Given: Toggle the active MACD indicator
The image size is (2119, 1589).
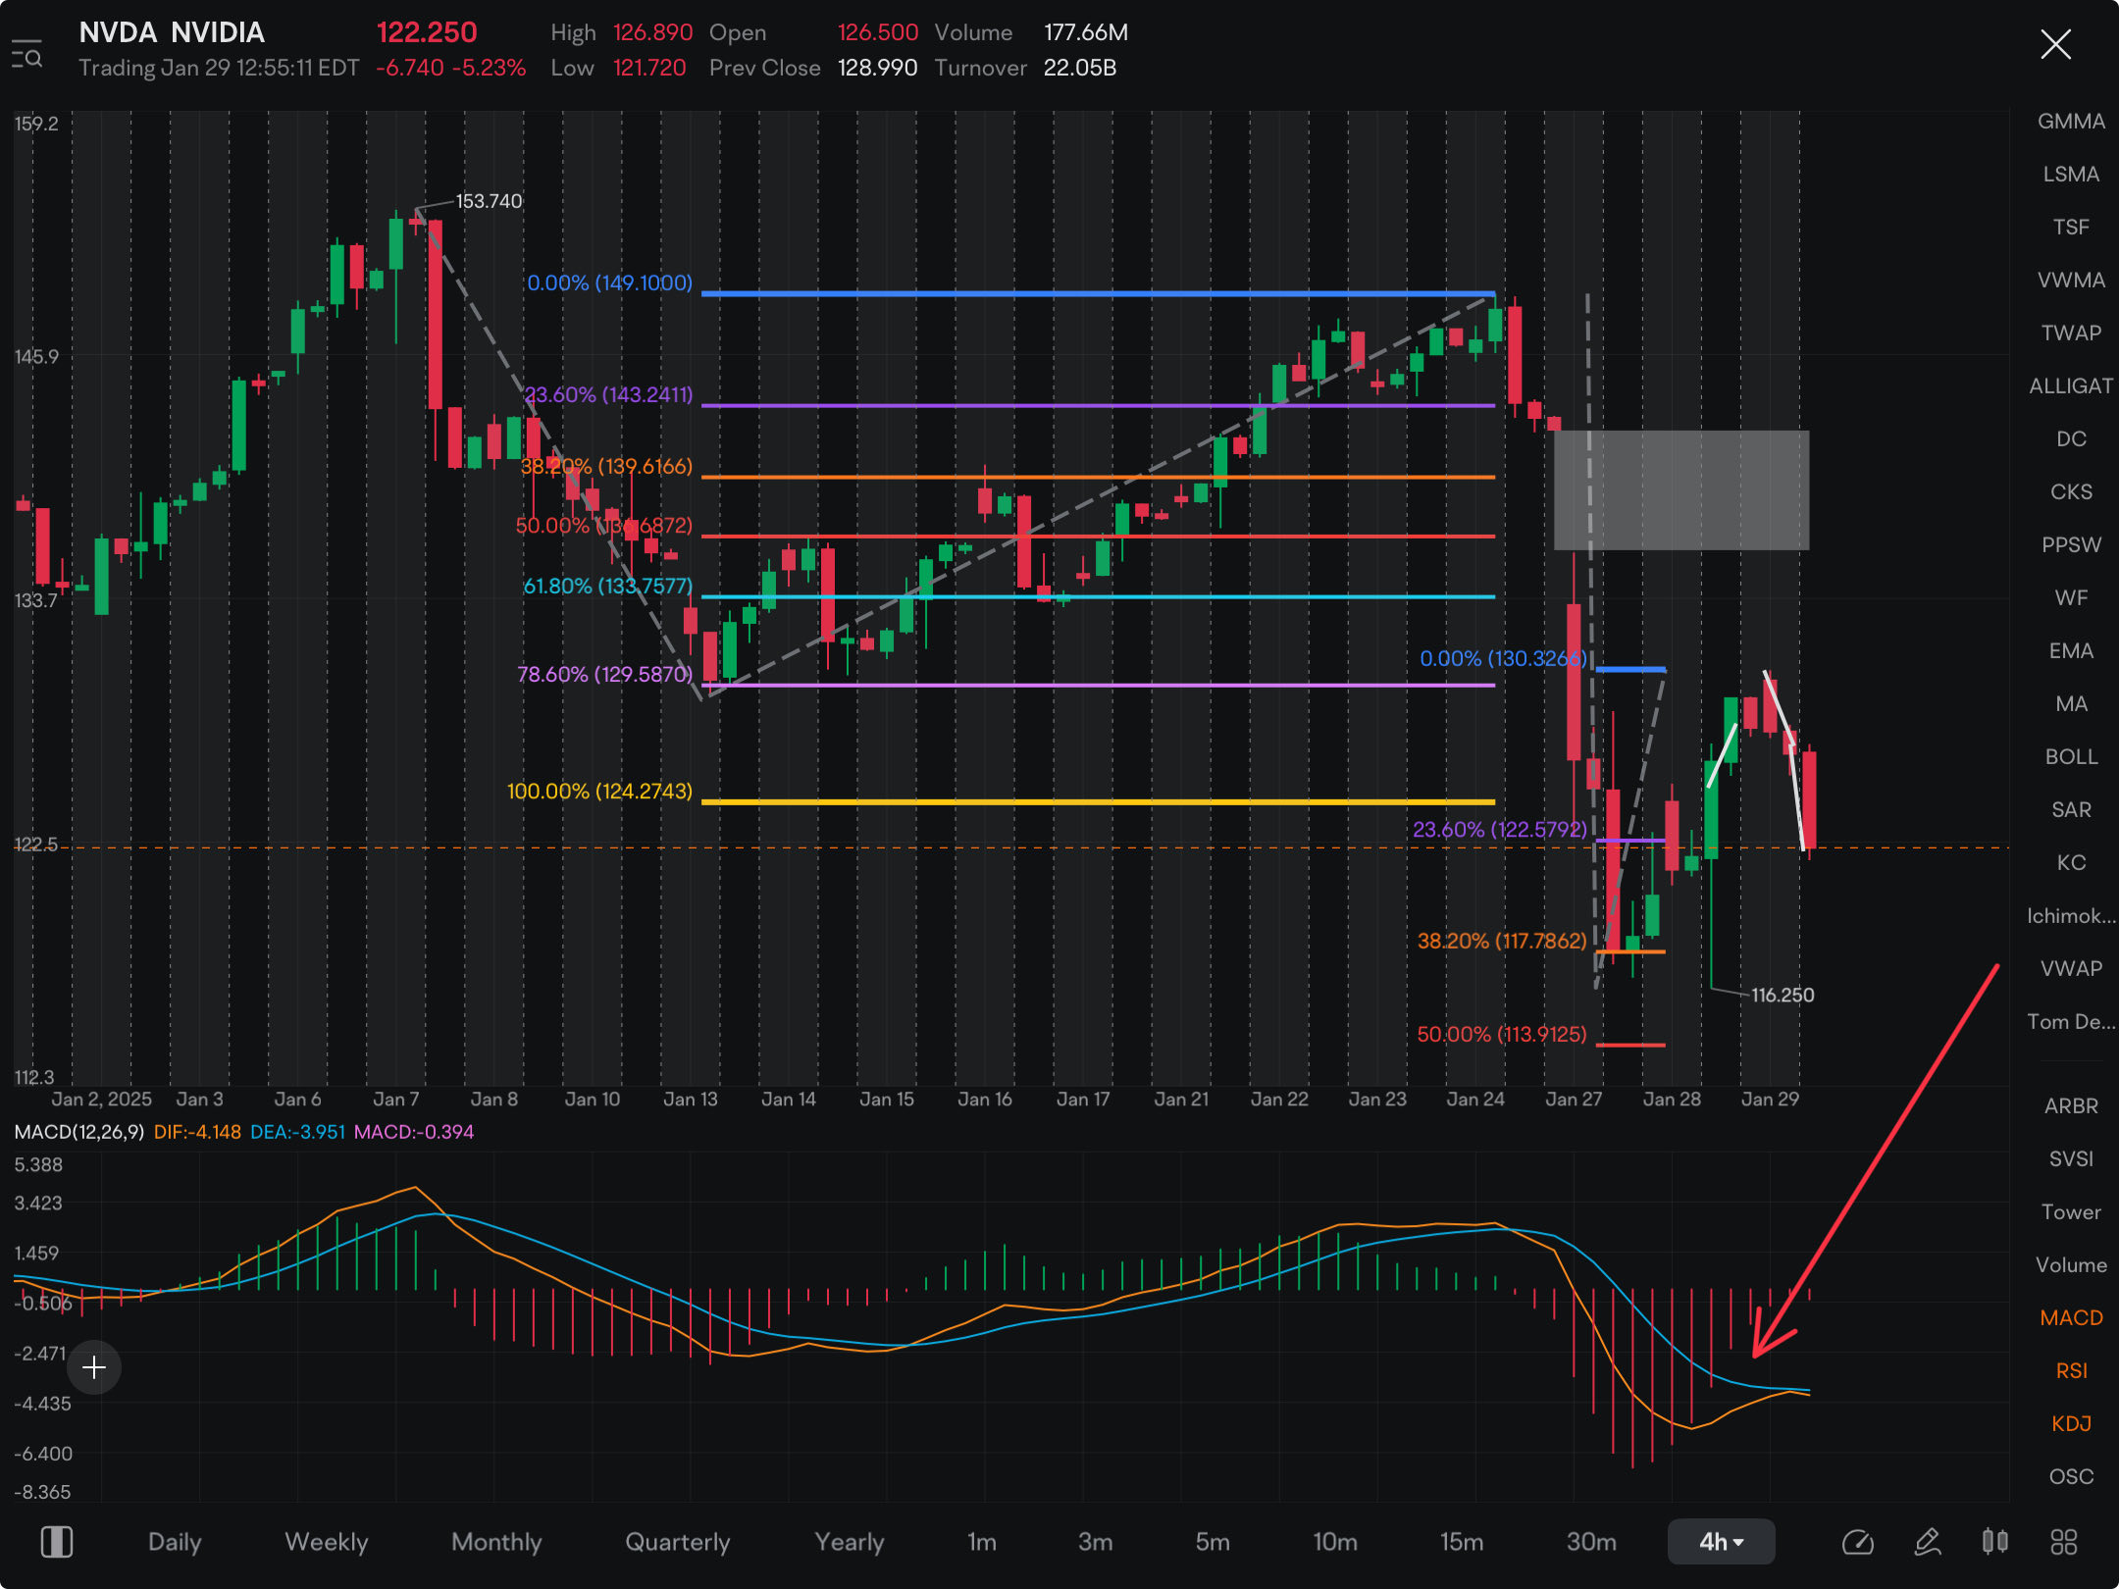Looking at the screenshot, I should (2071, 1318).
